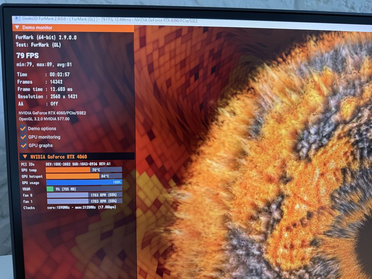Click the VRAM 9% (705 MB) bar
The width and height of the screenshot is (372, 279).
(x=84, y=189)
